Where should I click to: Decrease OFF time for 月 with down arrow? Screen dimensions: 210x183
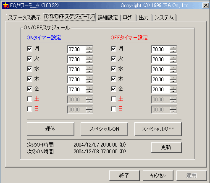[173, 51]
